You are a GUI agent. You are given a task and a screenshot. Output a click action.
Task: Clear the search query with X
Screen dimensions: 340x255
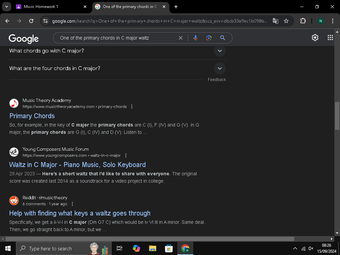(180, 38)
